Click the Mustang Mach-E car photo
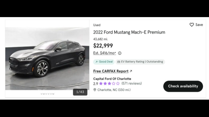This screenshot has height=117, width=209. click(x=47, y=57)
